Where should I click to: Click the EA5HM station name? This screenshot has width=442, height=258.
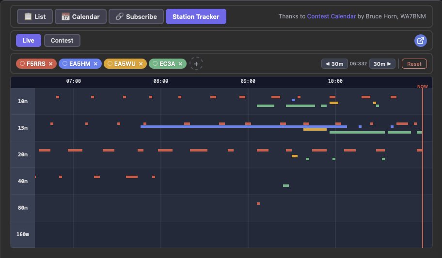[80, 64]
